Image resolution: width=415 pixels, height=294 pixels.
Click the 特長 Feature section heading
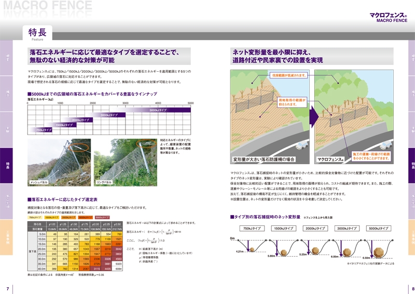[37, 34]
